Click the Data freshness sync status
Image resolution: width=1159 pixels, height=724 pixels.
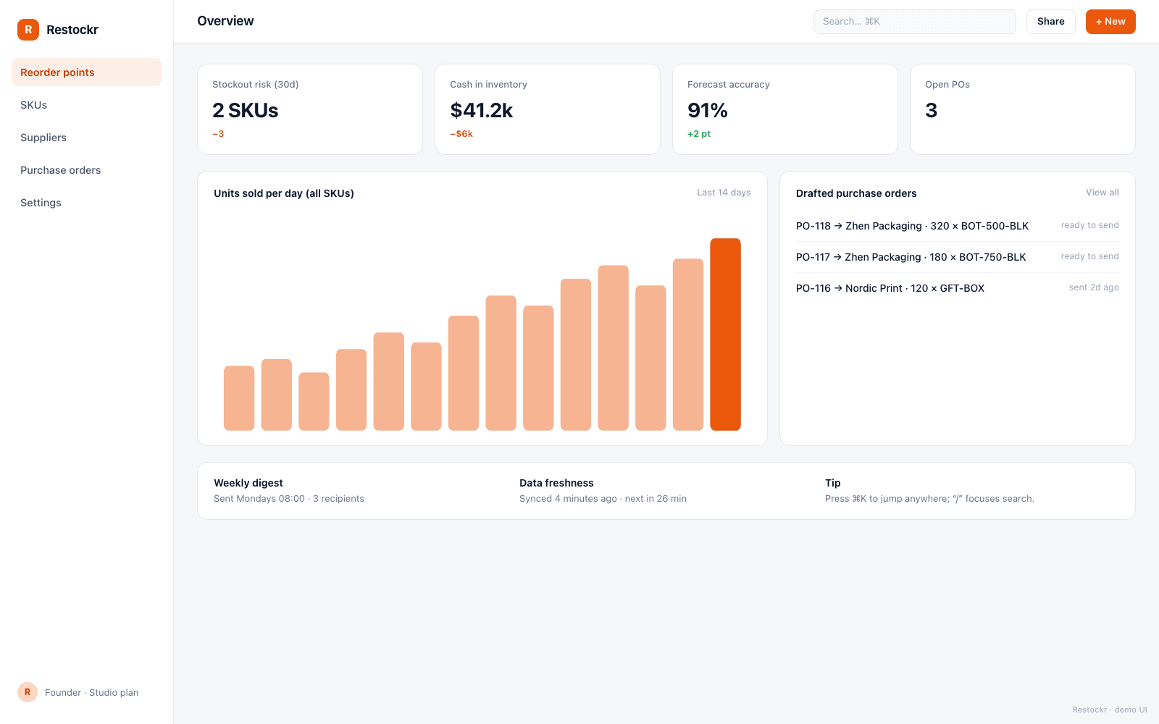coord(603,491)
